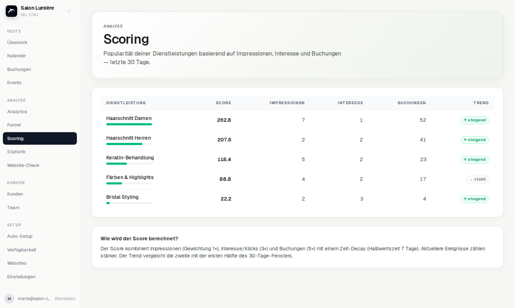Click the Haarschnitt Herren score progress bar

[x=129, y=144]
